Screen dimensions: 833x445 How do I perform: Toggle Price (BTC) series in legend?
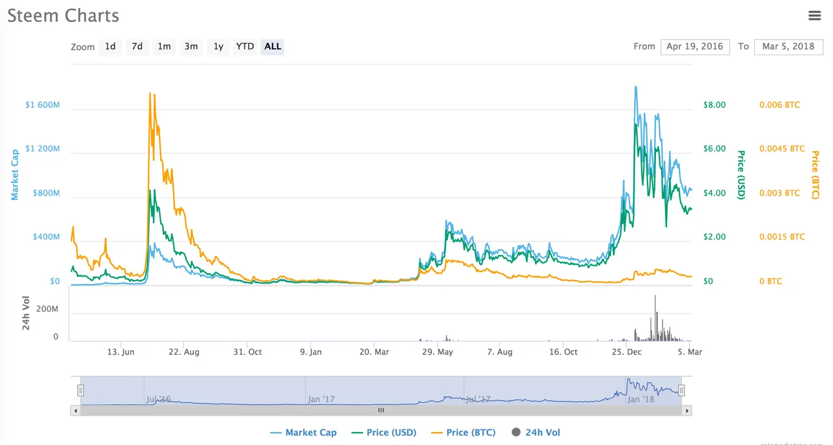point(464,433)
